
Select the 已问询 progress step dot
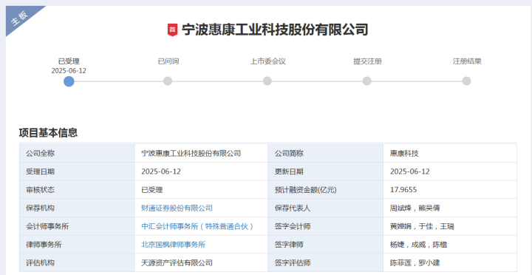pyautogui.click(x=168, y=81)
